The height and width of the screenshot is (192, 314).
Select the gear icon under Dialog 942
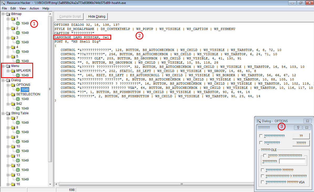click(x=18, y=108)
